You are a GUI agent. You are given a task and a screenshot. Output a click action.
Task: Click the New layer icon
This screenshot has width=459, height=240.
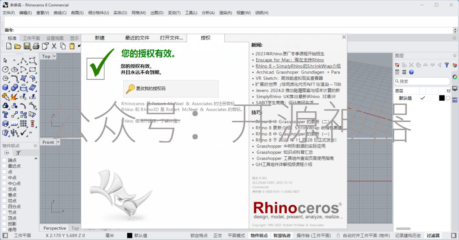pyautogui.click(x=397, y=65)
